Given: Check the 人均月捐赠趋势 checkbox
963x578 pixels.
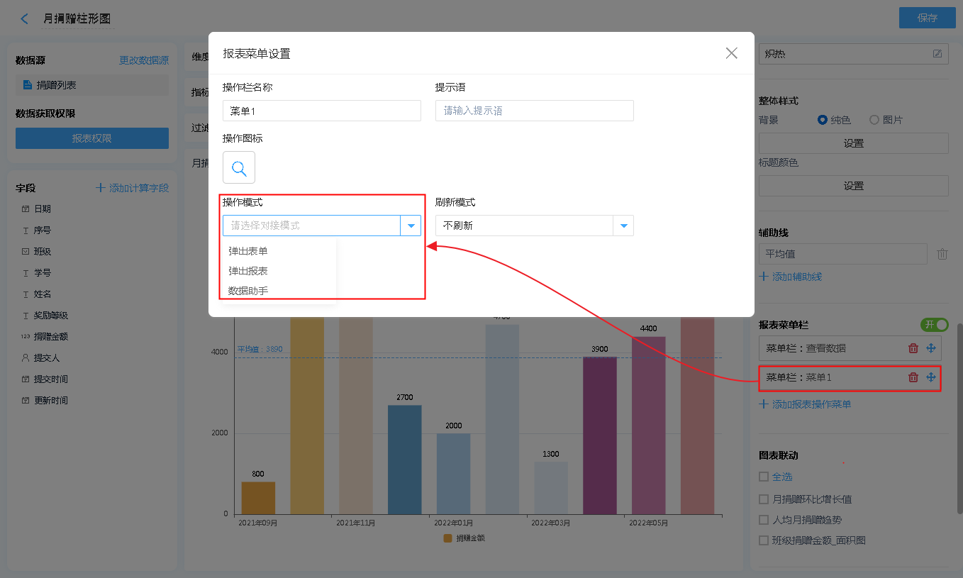Looking at the screenshot, I should [x=764, y=520].
